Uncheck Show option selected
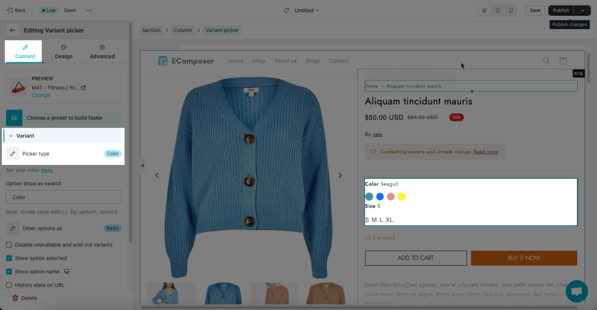The width and height of the screenshot is (597, 310). 9,258
